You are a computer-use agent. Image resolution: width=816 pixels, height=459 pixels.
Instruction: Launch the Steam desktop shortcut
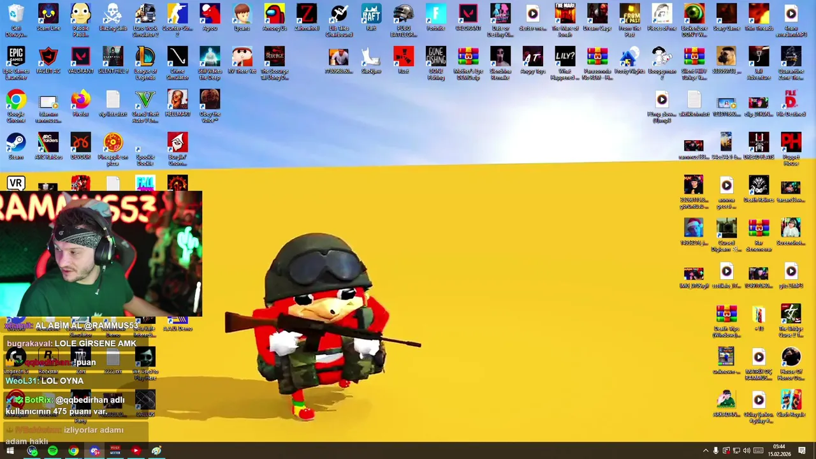(16, 146)
